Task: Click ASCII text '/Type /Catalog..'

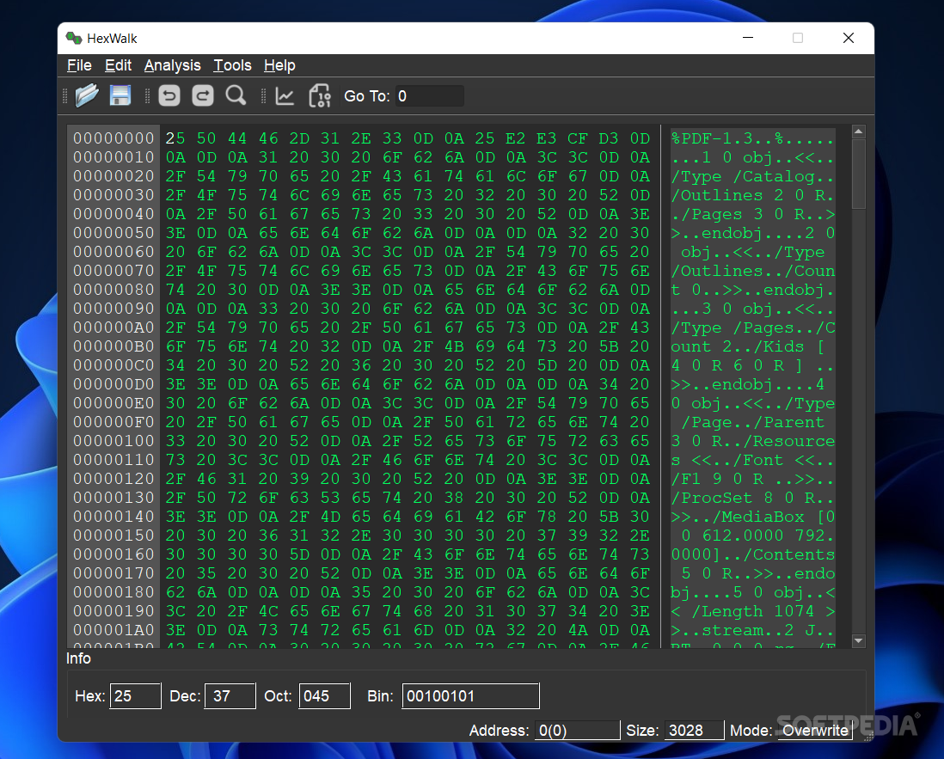Action: click(752, 176)
